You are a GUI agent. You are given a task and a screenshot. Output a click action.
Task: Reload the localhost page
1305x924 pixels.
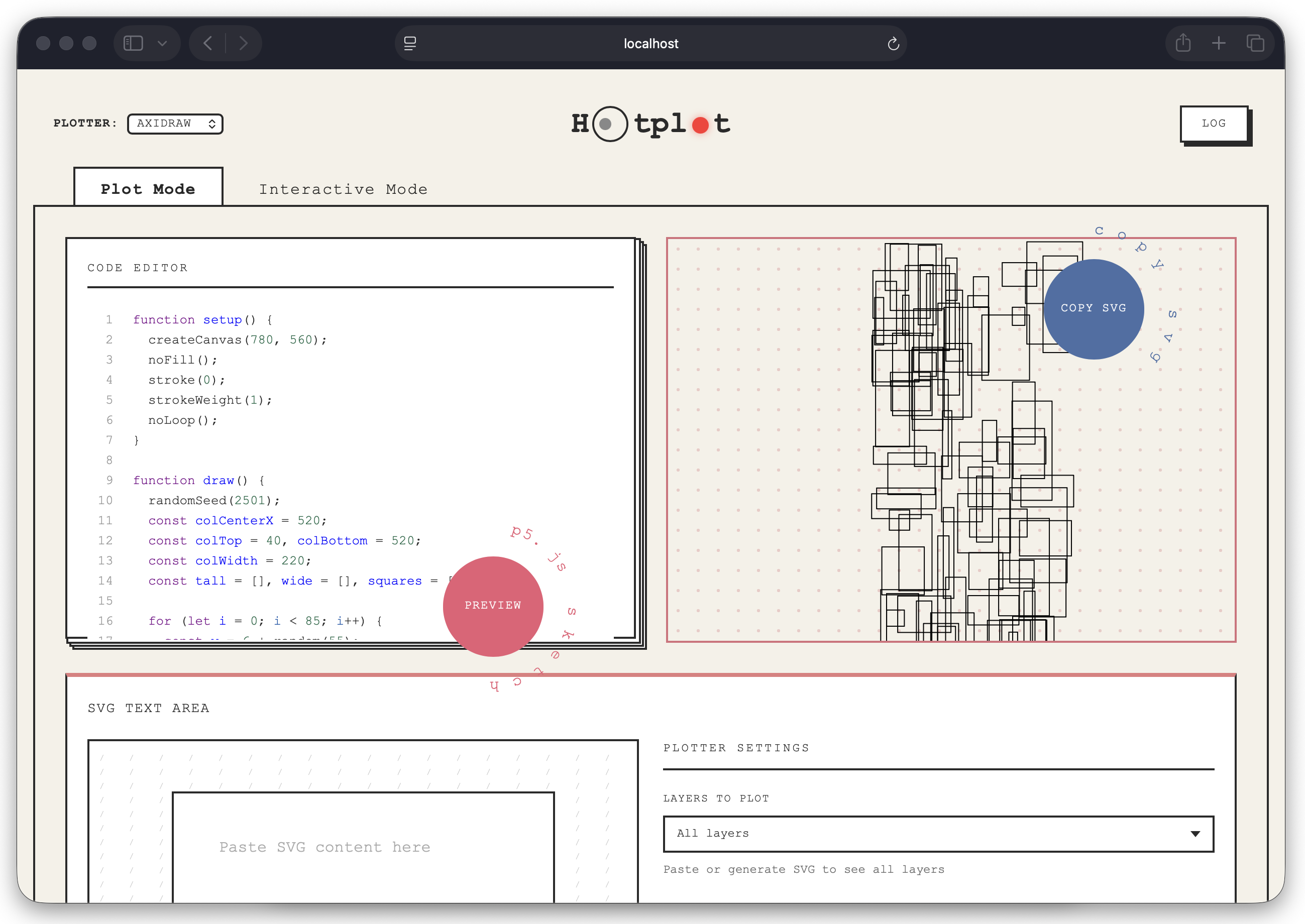click(893, 44)
